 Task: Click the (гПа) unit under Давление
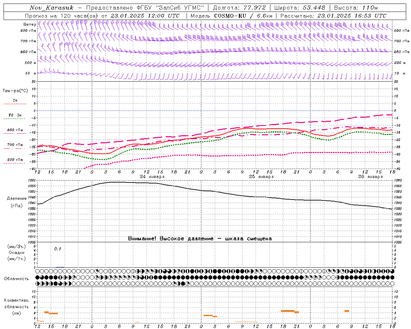(x=17, y=206)
